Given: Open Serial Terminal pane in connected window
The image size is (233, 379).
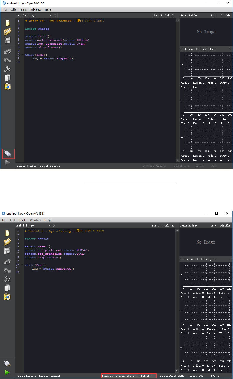Looking at the screenshot, I should pyautogui.click(x=50, y=376).
